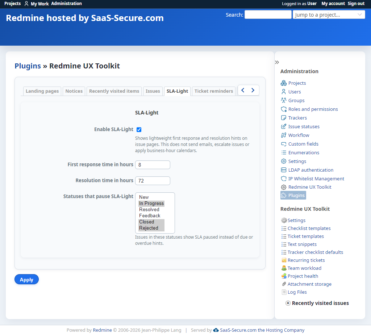The width and height of the screenshot is (371, 335).
Task: Click the Project health chart icon
Action: click(x=284, y=276)
